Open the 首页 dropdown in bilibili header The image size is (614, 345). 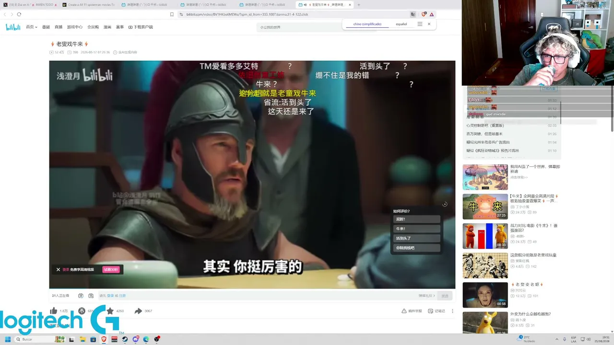(x=31, y=27)
